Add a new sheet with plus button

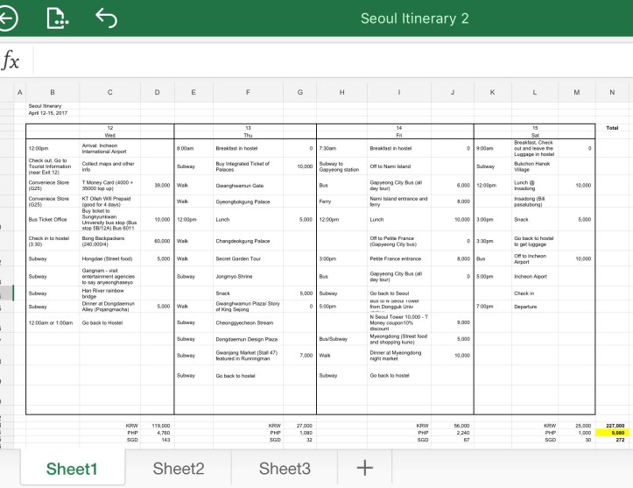coord(365,468)
